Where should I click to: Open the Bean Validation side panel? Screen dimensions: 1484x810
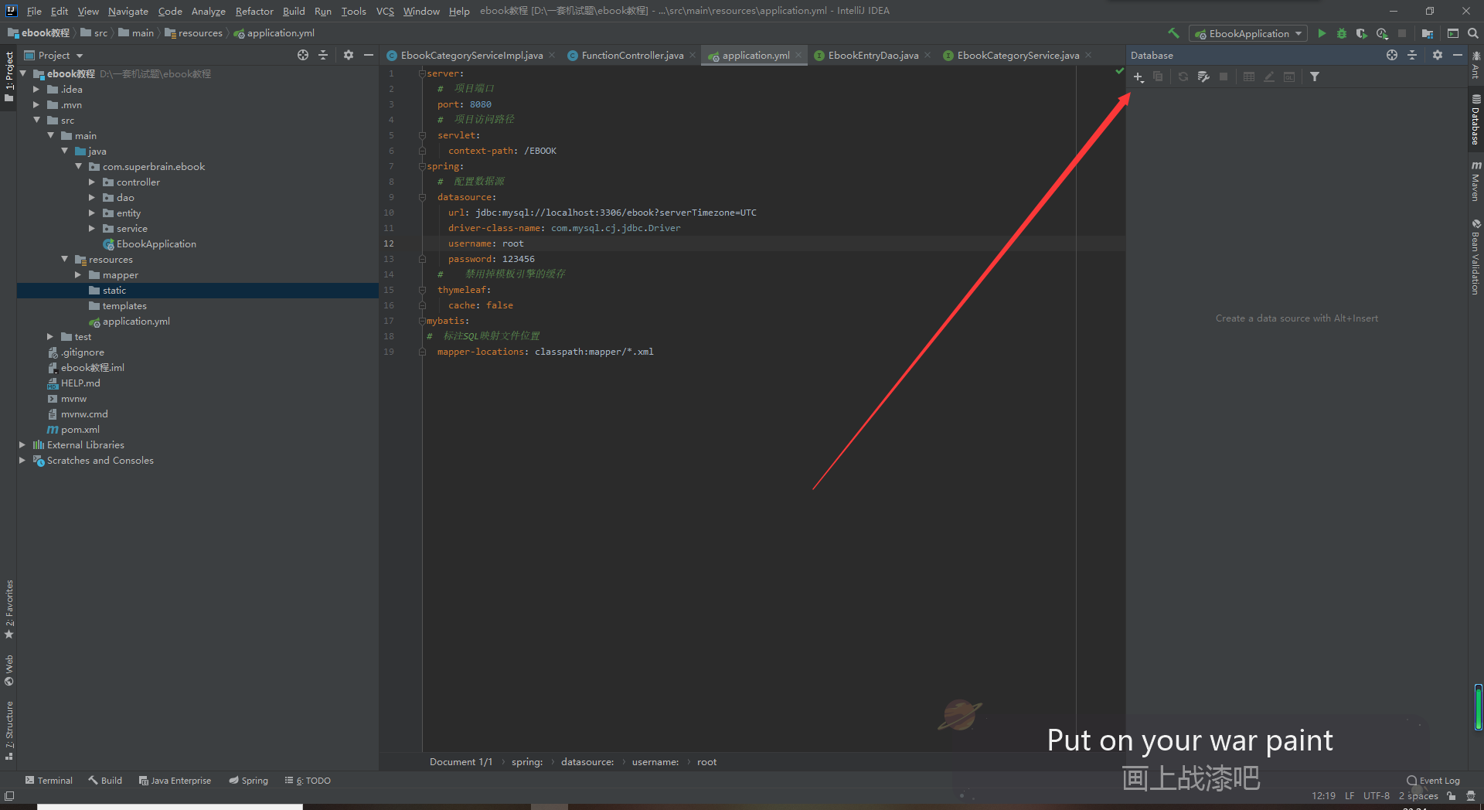tap(1475, 257)
